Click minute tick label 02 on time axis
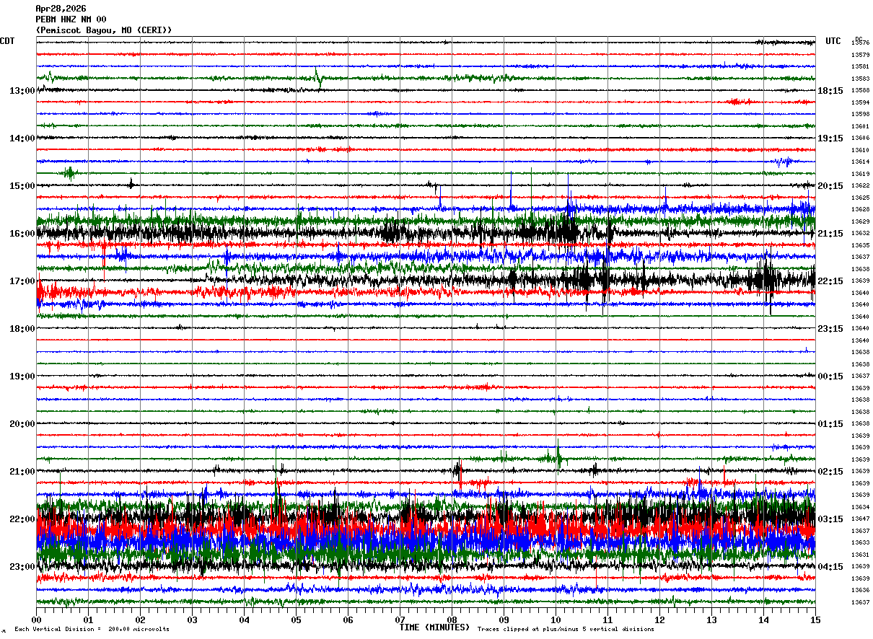 [141, 620]
